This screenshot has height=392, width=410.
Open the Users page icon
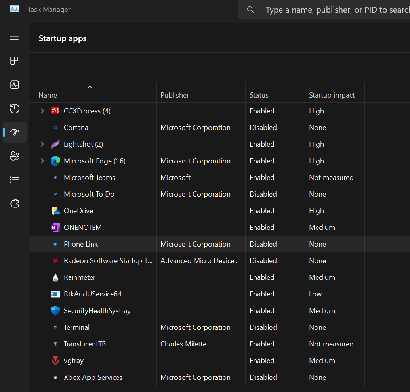point(15,156)
